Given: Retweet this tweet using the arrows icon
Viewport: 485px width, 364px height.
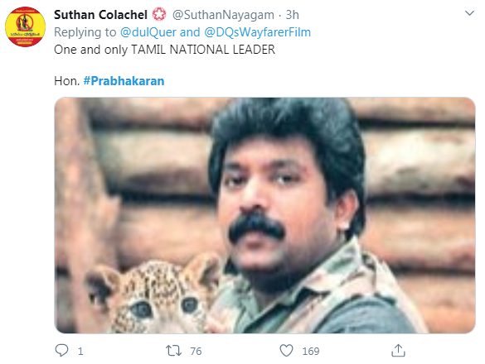Looking at the screenshot, I should click(173, 351).
